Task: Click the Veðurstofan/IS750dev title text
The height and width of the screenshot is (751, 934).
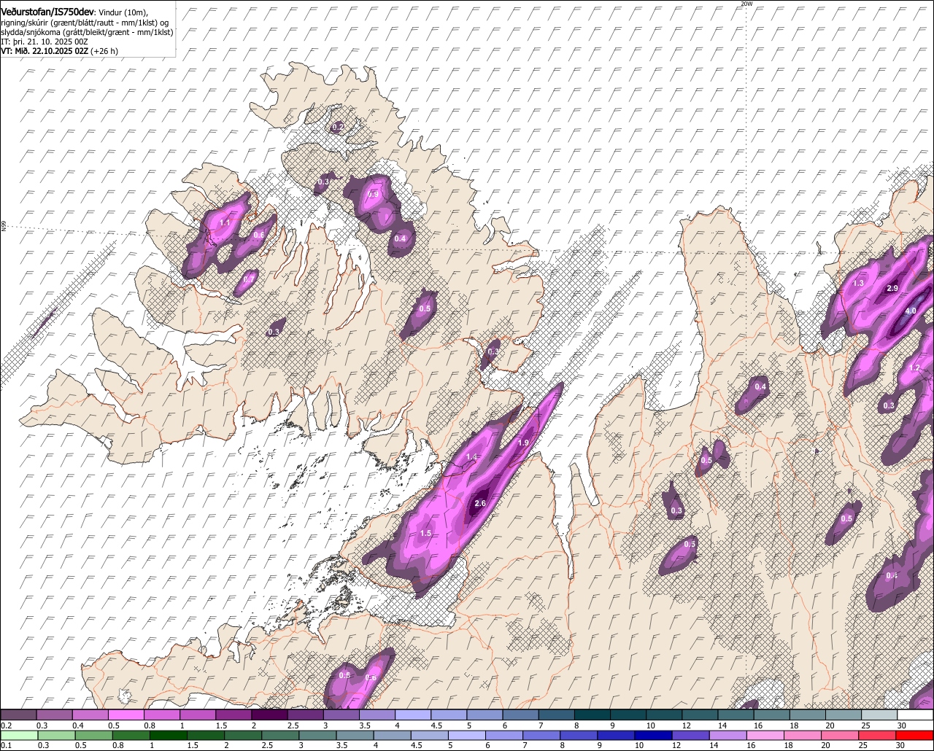Action: point(47,12)
